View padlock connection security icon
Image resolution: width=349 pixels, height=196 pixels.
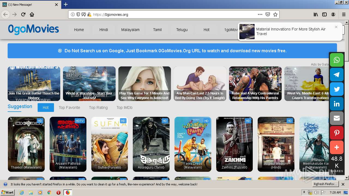pyautogui.click(x=89, y=14)
